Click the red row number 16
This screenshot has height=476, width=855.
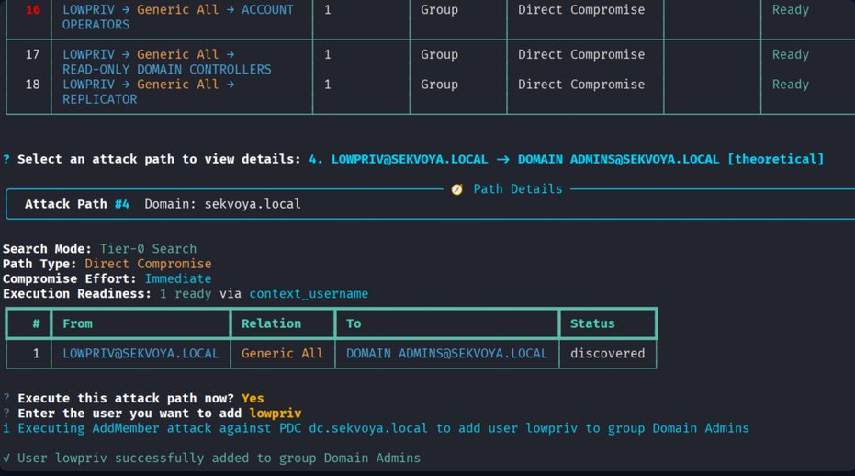[32, 9]
